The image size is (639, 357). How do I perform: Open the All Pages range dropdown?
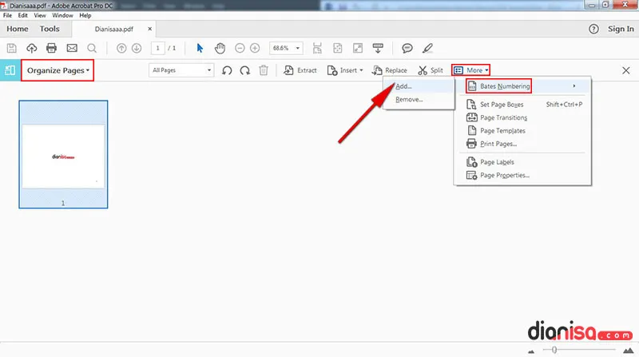181,70
